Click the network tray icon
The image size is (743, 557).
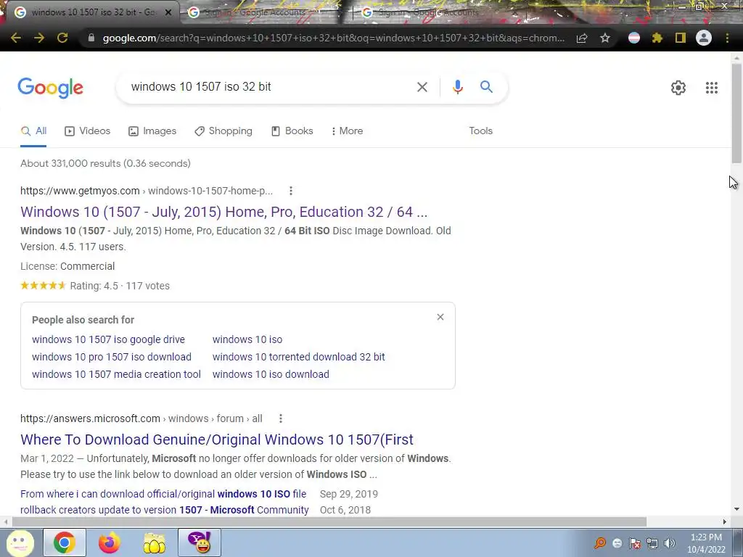coord(652,543)
